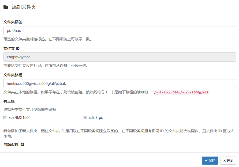Click the xdsi7-pc device label text

pos(96,117)
